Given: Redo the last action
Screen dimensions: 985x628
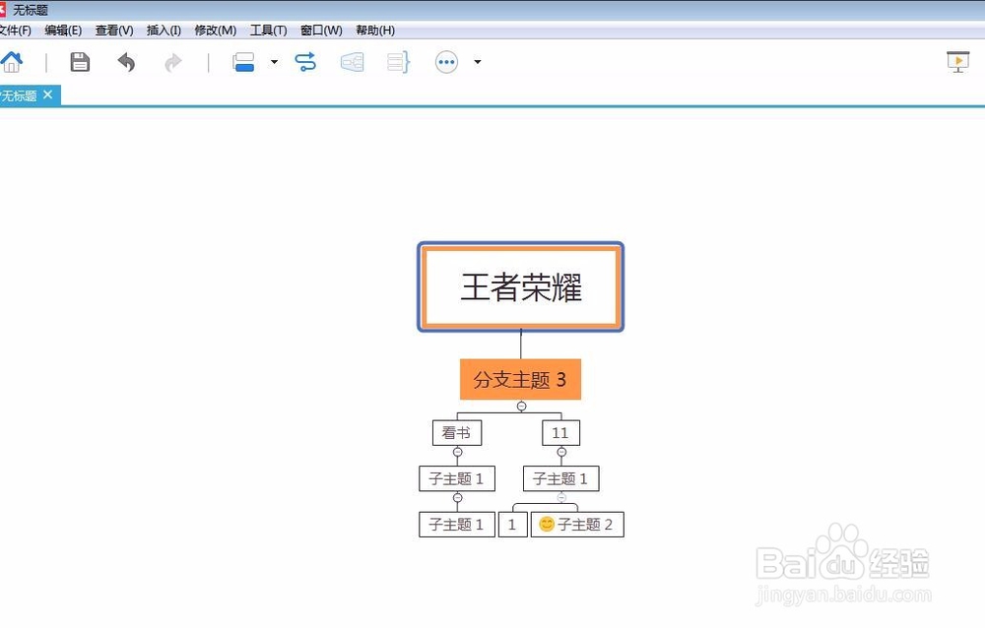Looking at the screenshot, I should [172, 61].
